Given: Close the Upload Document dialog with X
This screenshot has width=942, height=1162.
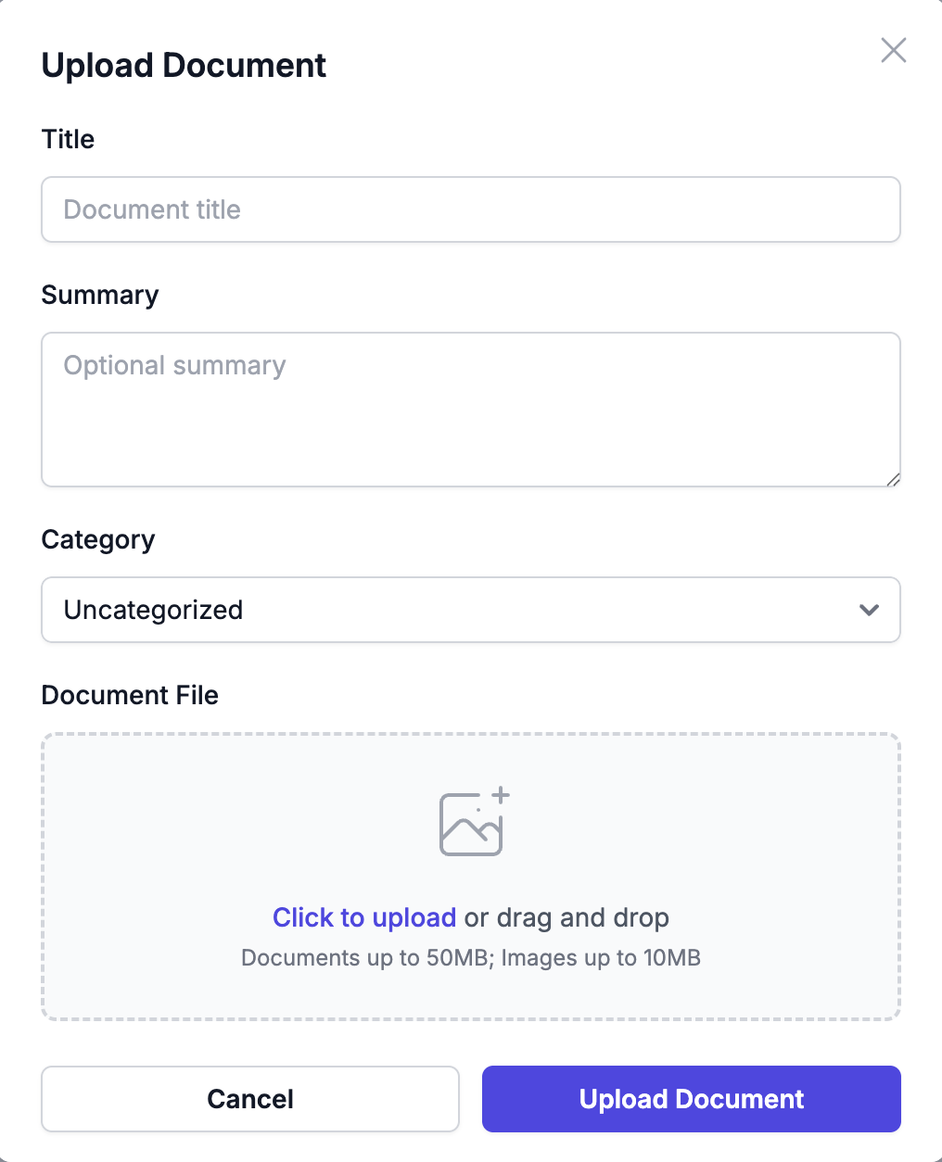Looking at the screenshot, I should click(894, 50).
